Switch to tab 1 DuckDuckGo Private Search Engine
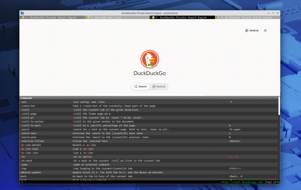 pos(52,18)
